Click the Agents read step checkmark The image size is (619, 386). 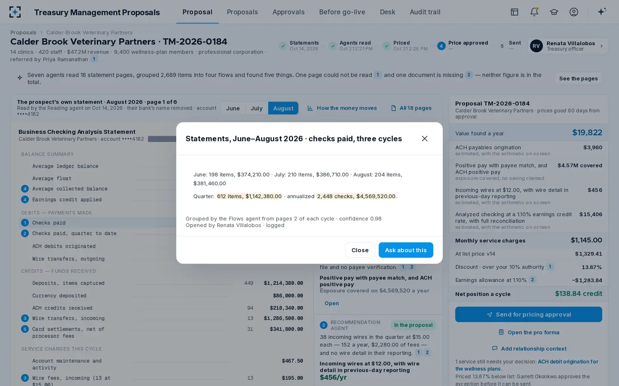click(x=333, y=46)
